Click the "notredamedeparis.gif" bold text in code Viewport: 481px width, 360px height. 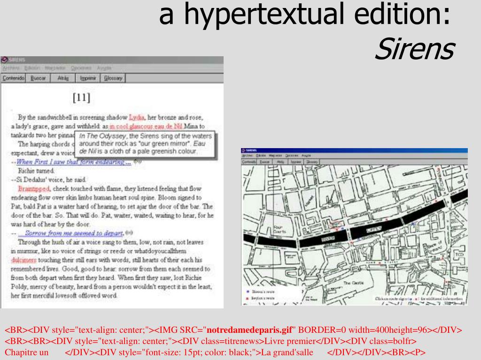coord(249,330)
